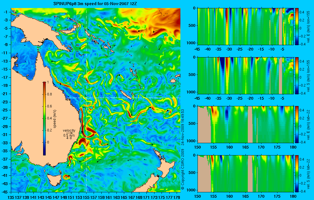This screenshot has width=314, height=200.
Task: Click color bar beside "vel. S (m/s) lon=155"
Action: click(297, 75)
